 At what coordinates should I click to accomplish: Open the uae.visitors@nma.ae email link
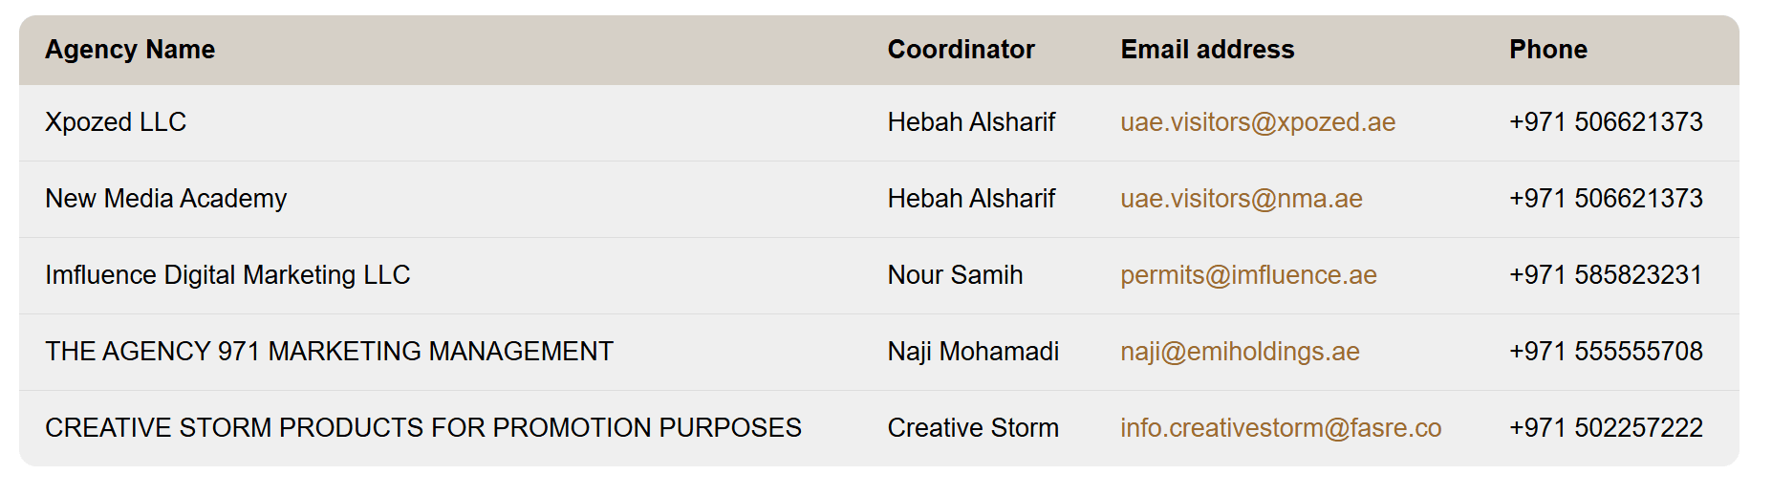click(x=1241, y=199)
